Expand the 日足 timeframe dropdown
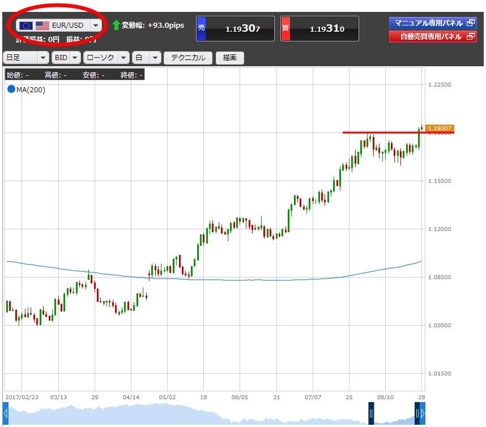This screenshot has height=427, width=486. tap(43, 58)
